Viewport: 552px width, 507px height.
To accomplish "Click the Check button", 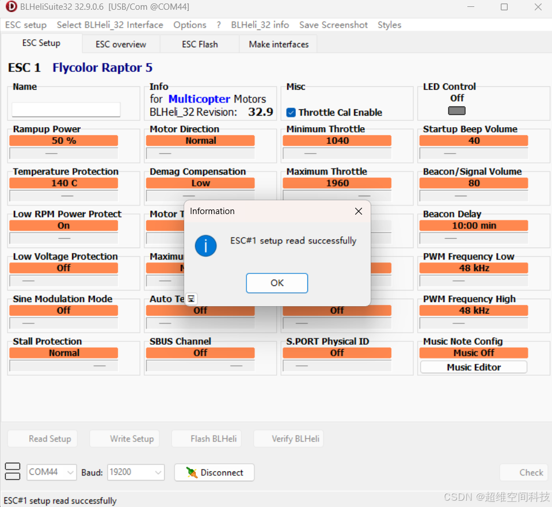I will (x=524, y=472).
